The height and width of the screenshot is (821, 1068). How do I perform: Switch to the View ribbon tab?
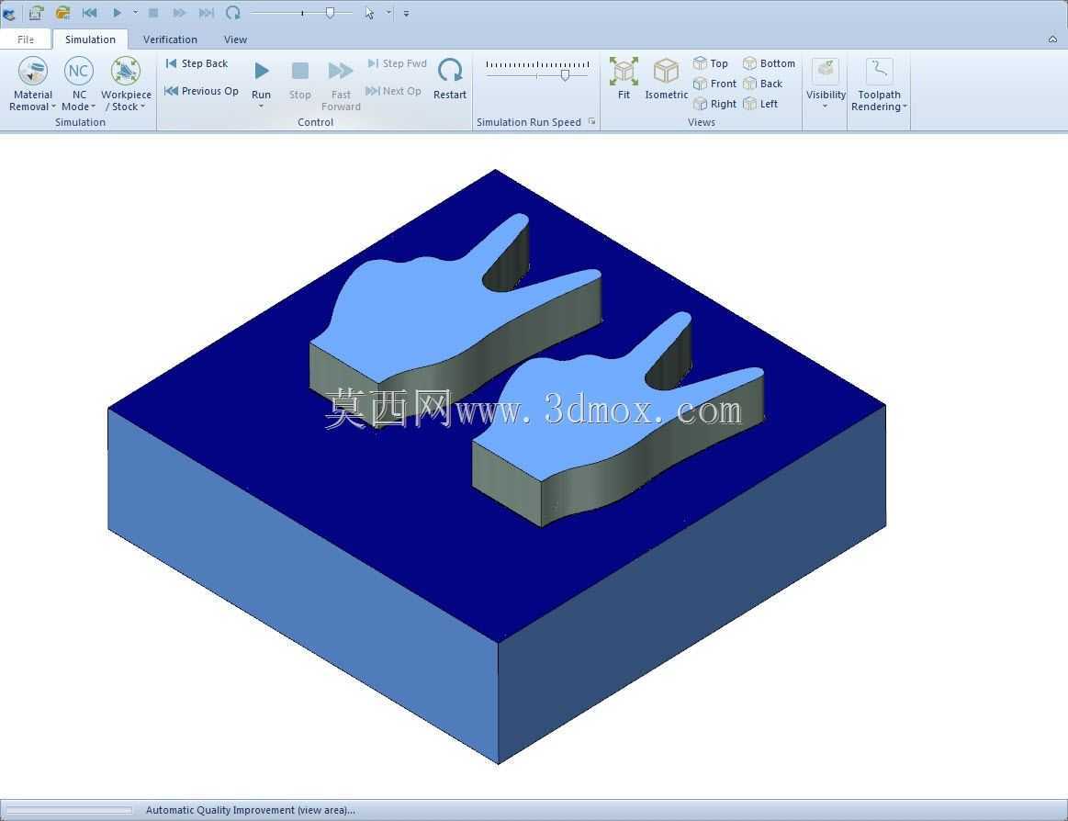coord(235,39)
